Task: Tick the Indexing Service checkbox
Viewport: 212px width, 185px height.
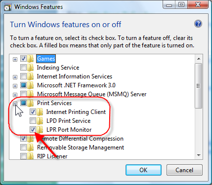Action: (x=23, y=68)
